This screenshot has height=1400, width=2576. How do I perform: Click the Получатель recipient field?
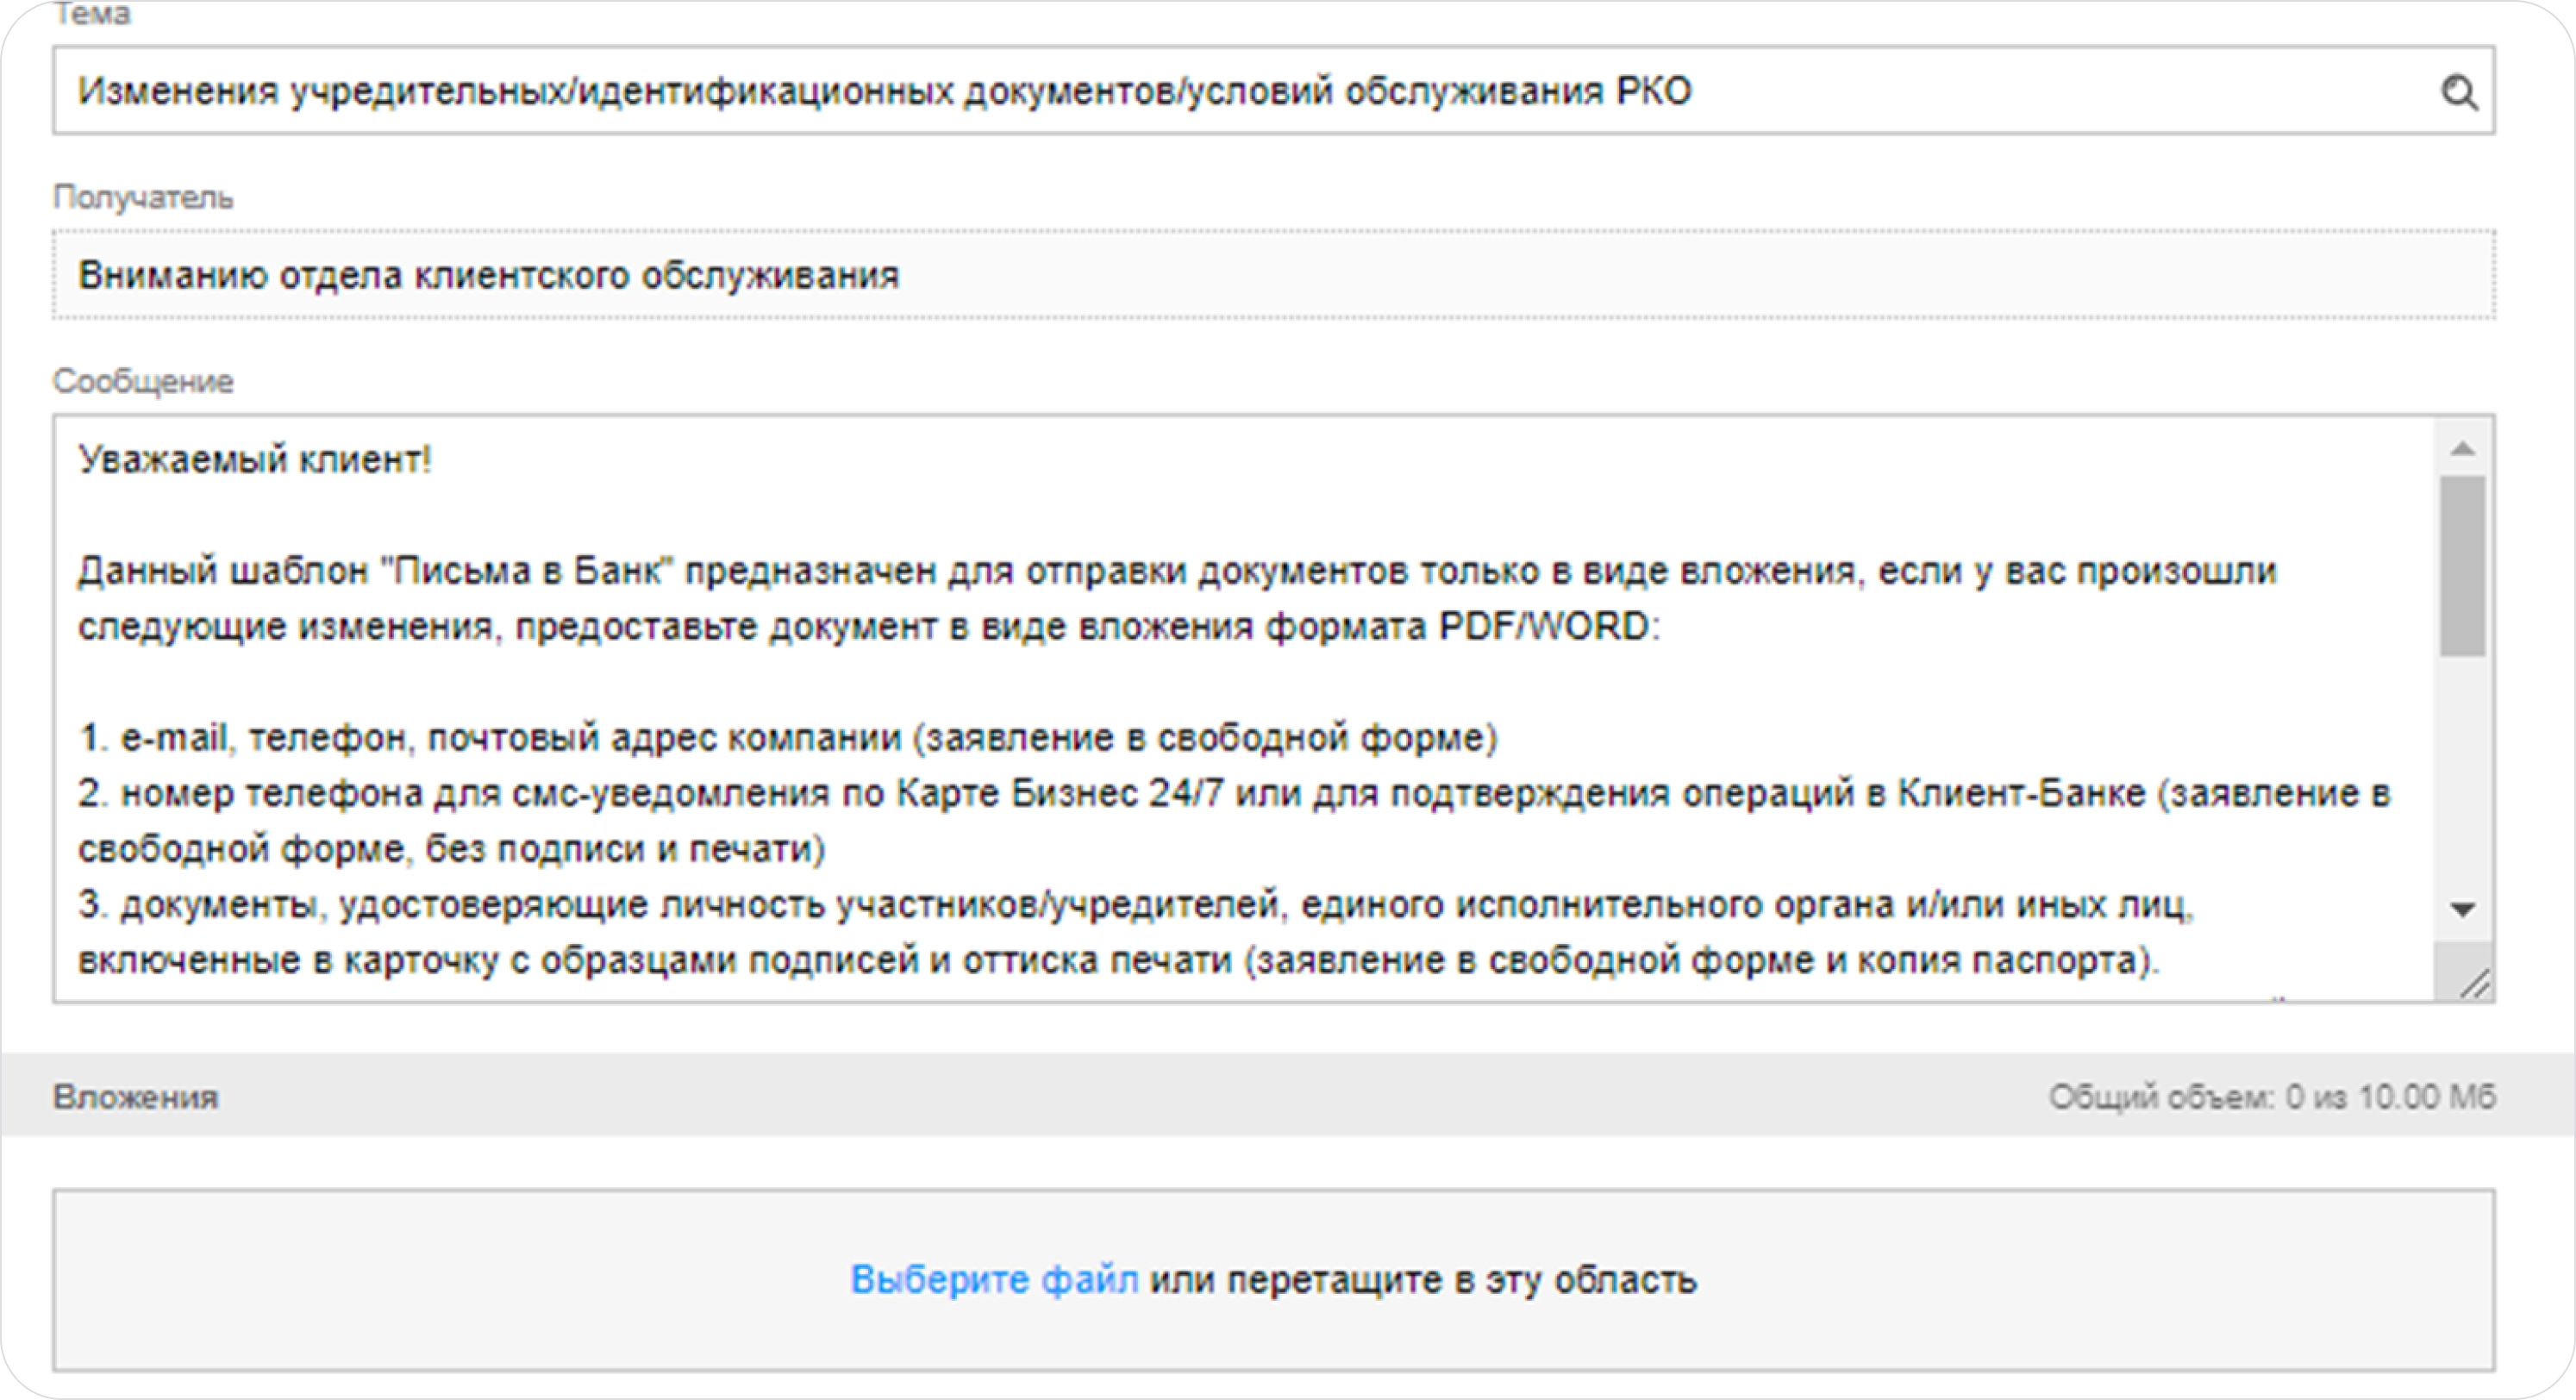tap(1273, 274)
